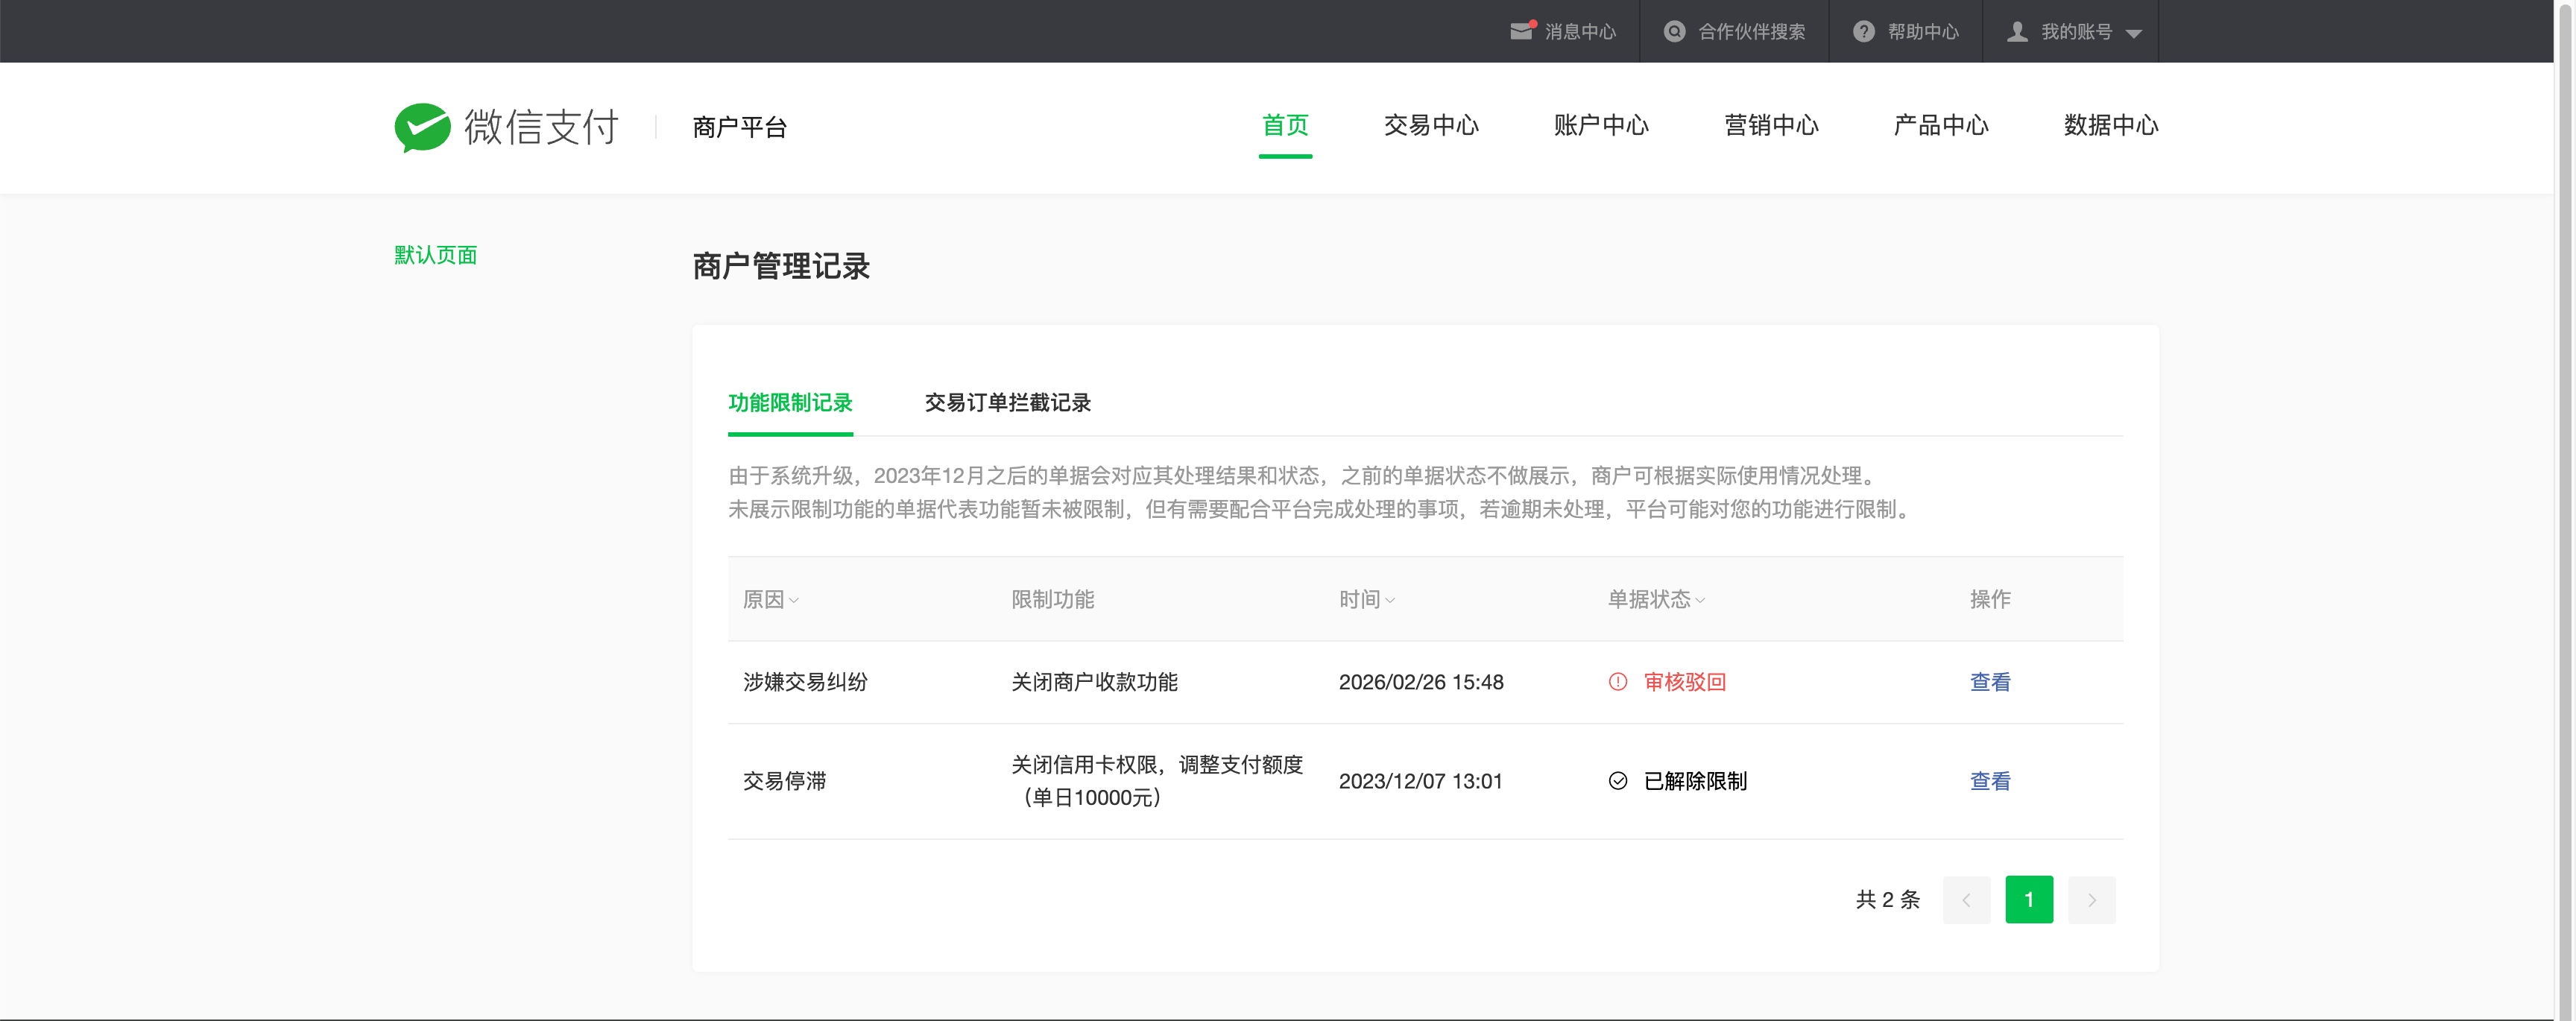Viewport: 2576px width, 1021px height.
Task: Click the my account user icon
Action: tap(2017, 31)
